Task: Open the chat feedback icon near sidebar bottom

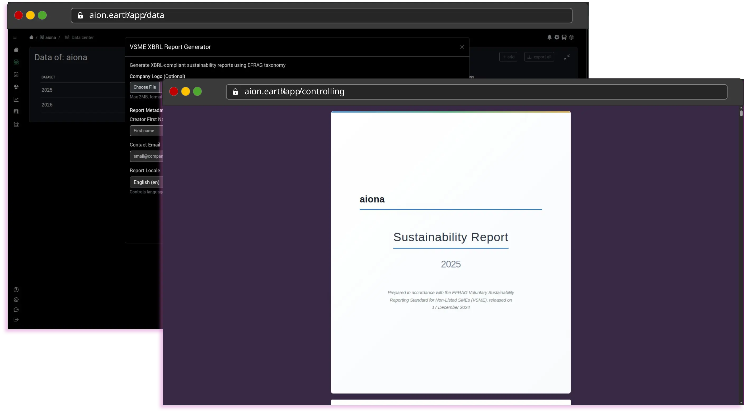Action: (16, 310)
